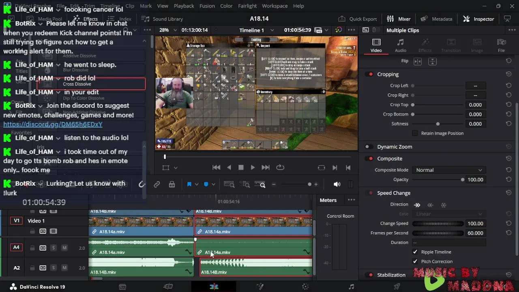Select forward speed direction arrow
The image size is (519, 292).
417,205
